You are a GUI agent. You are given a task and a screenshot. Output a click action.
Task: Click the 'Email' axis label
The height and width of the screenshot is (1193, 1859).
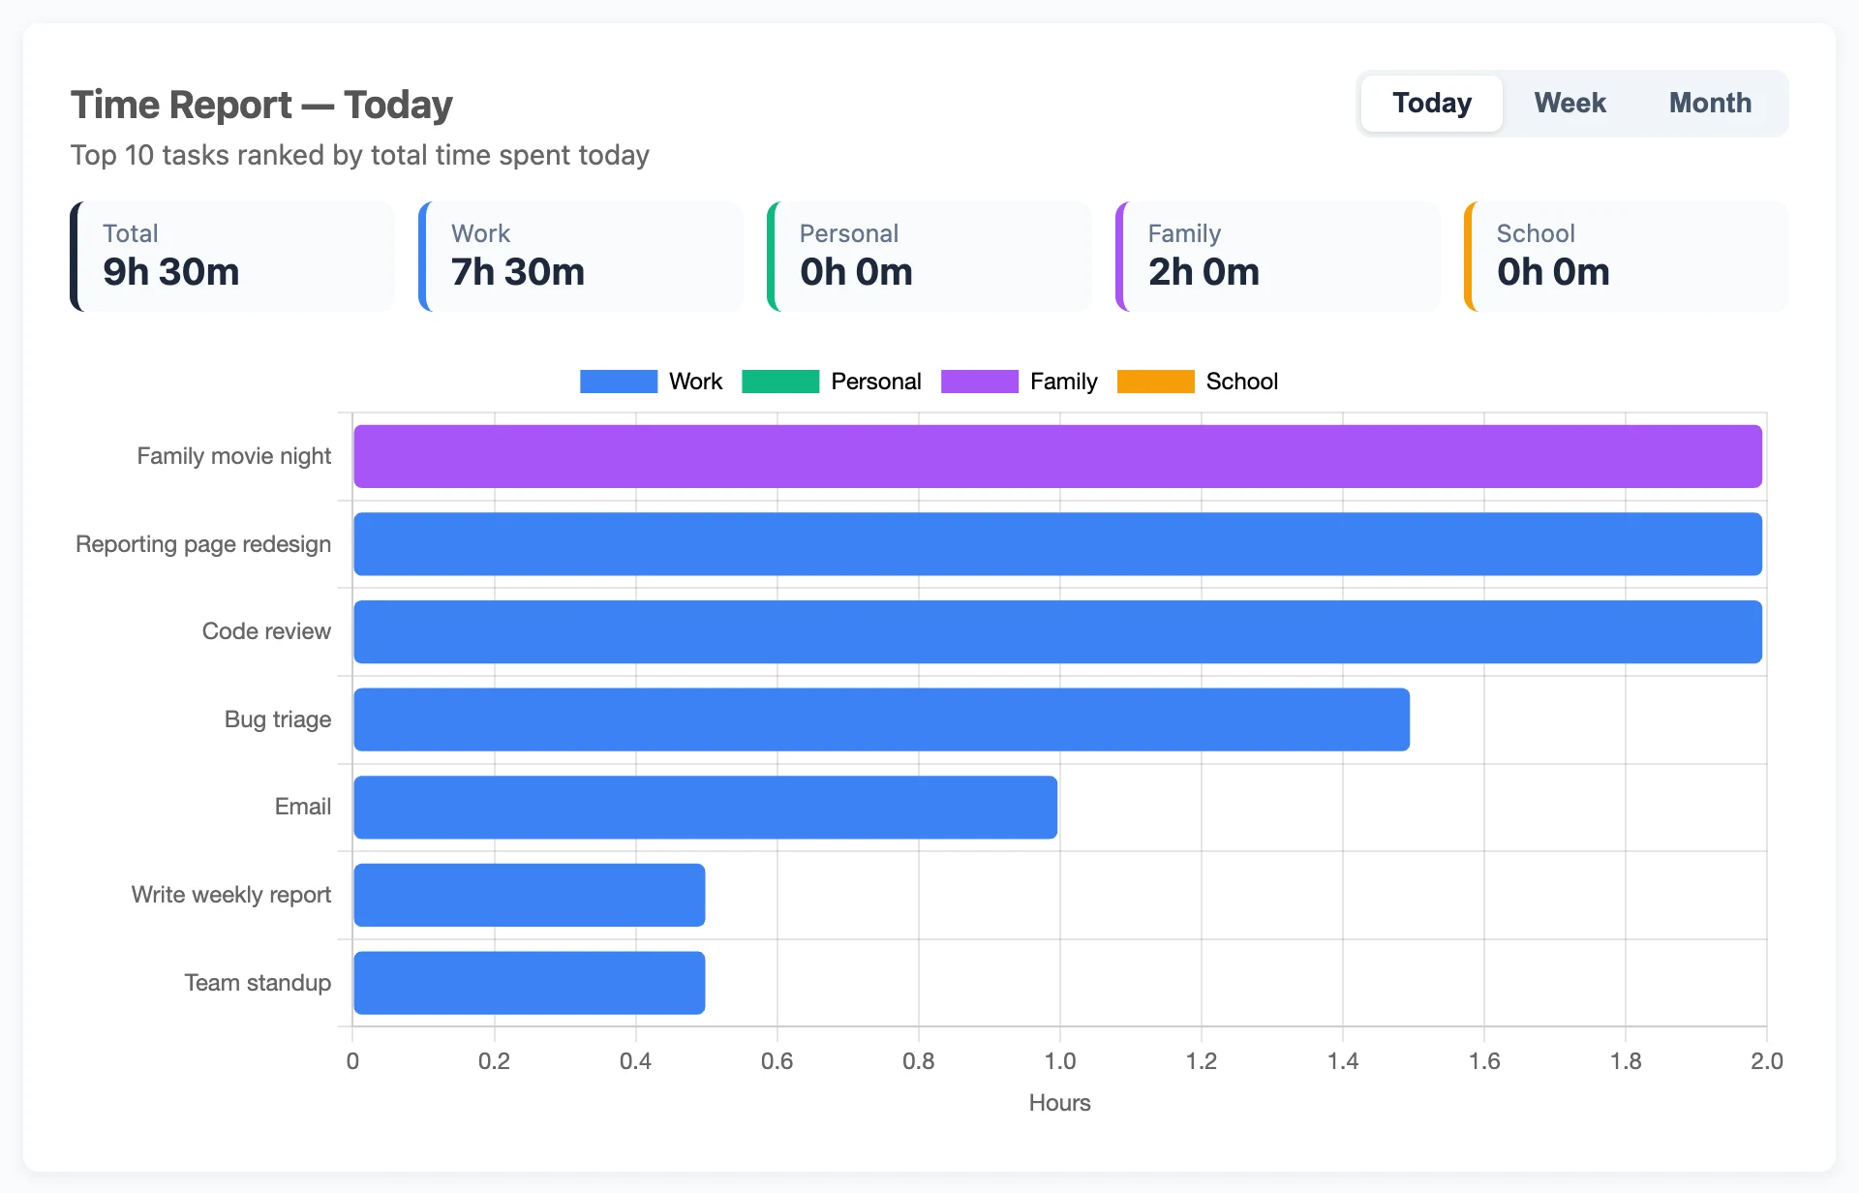(302, 807)
